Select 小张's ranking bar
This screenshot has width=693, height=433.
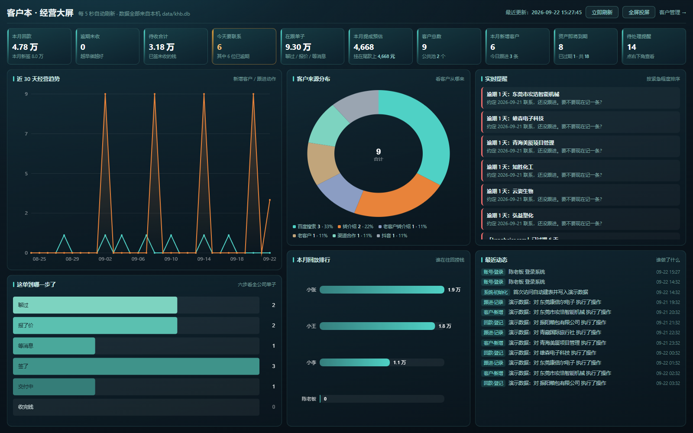(382, 290)
